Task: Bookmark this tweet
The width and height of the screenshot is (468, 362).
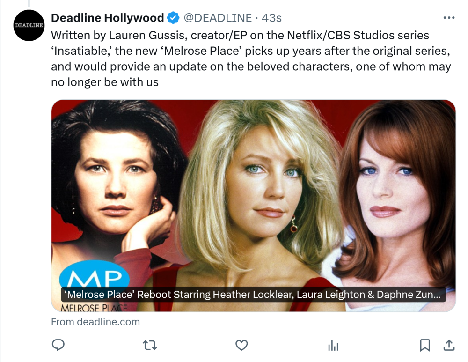Action: (x=425, y=345)
